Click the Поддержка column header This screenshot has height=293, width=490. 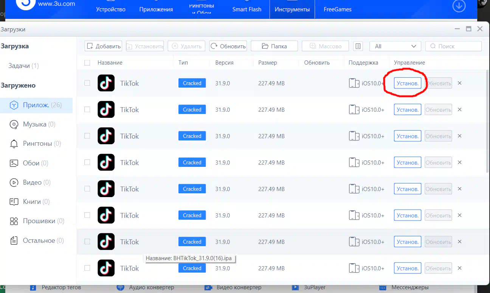click(363, 63)
